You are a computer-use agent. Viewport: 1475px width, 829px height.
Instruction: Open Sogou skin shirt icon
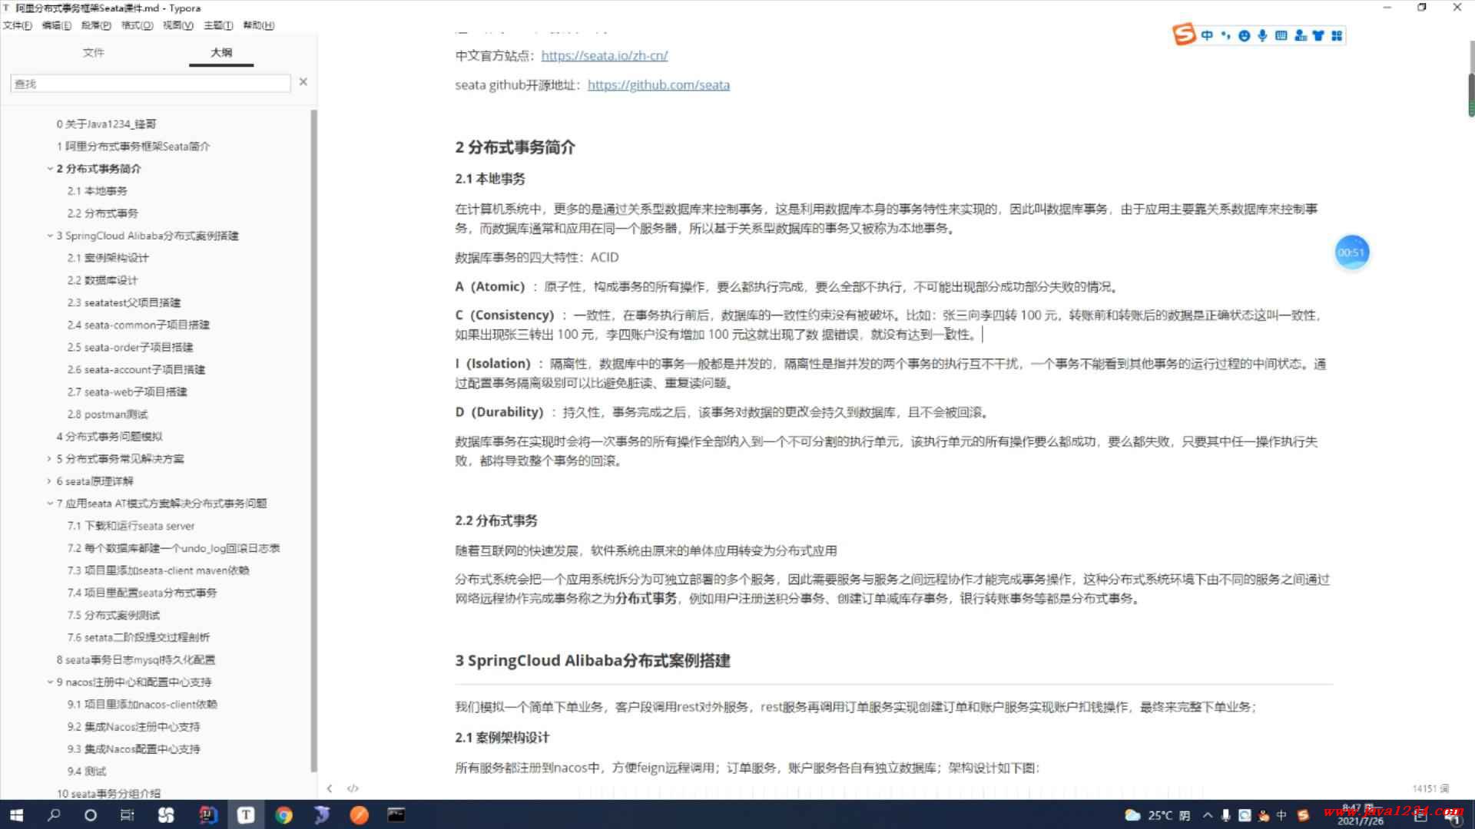(x=1318, y=35)
